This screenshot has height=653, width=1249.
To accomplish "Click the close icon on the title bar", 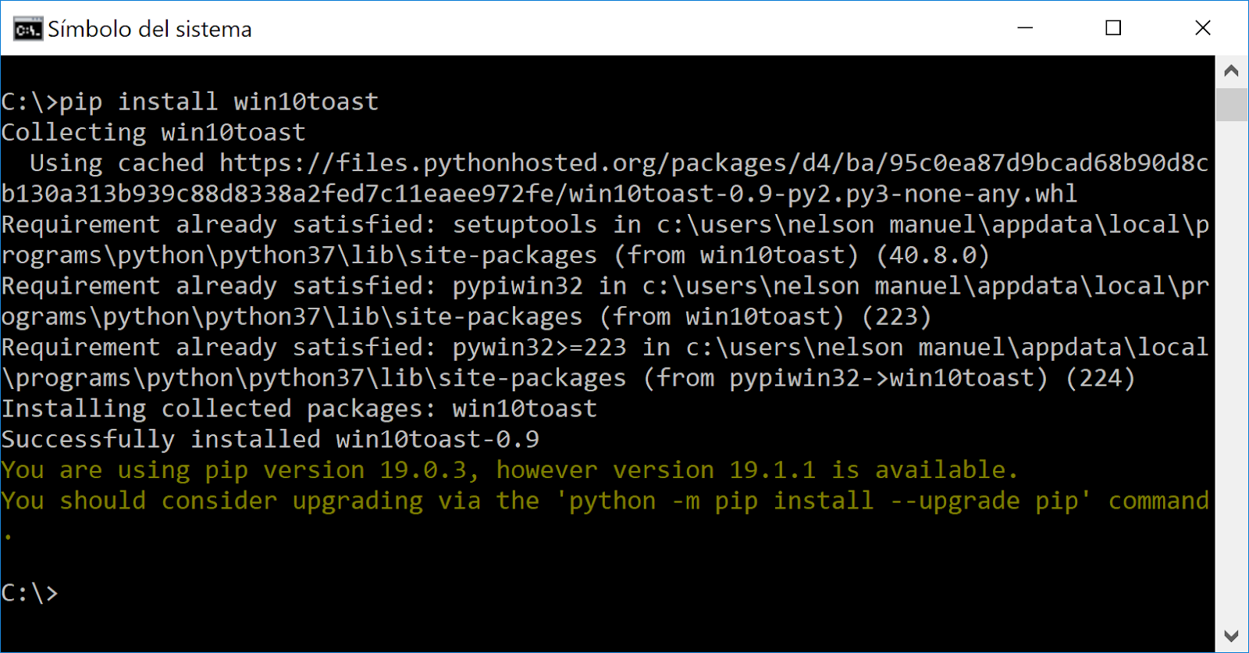I will pos(1202,28).
